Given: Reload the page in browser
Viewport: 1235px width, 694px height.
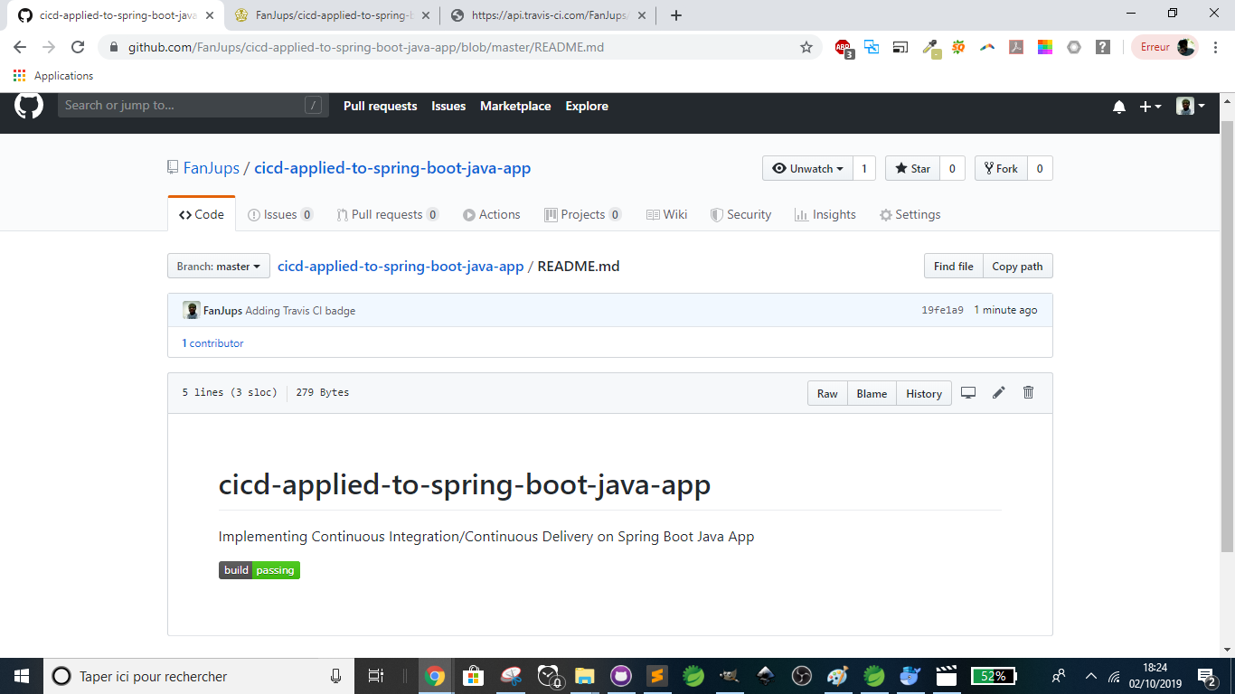Looking at the screenshot, I should pyautogui.click(x=78, y=47).
